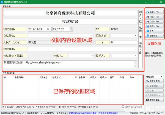165x115 pixels.
Task: Click the receipt number field 00001
Action: 124,29
